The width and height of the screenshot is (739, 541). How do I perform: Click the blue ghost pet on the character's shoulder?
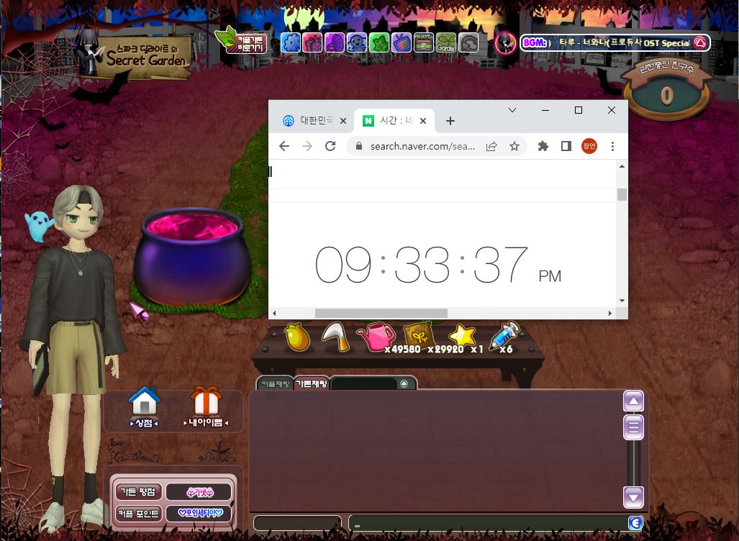(38, 225)
